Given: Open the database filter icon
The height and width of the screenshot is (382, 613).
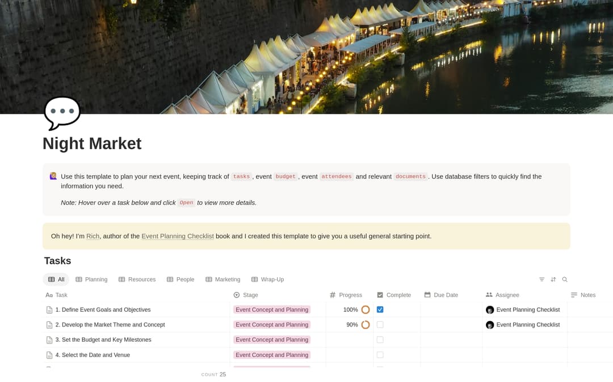Looking at the screenshot, I should (541, 279).
